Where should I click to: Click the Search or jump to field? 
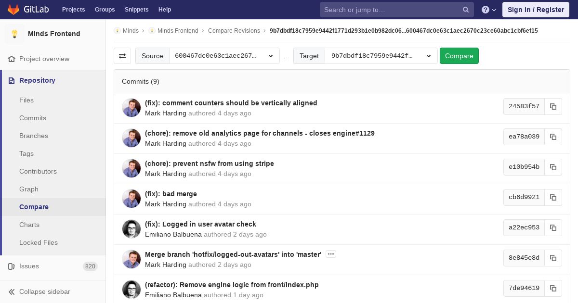[x=390, y=10]
